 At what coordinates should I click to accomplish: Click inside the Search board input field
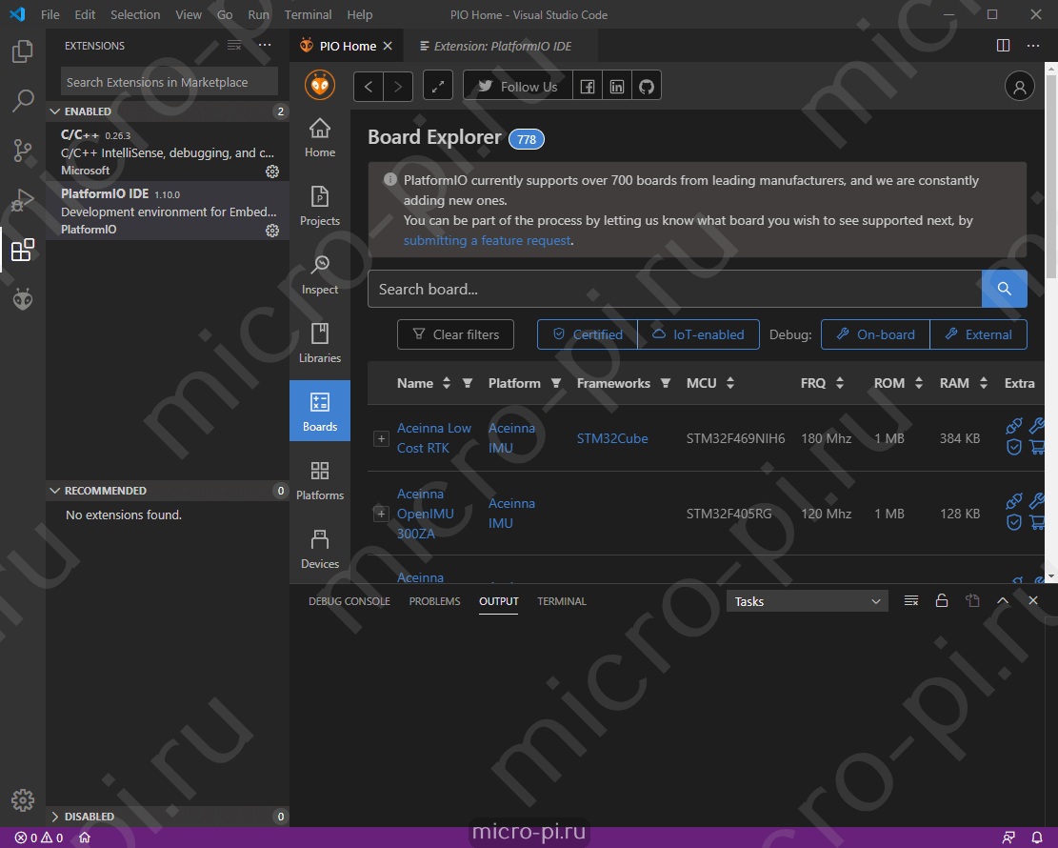[x=667, y=288]
